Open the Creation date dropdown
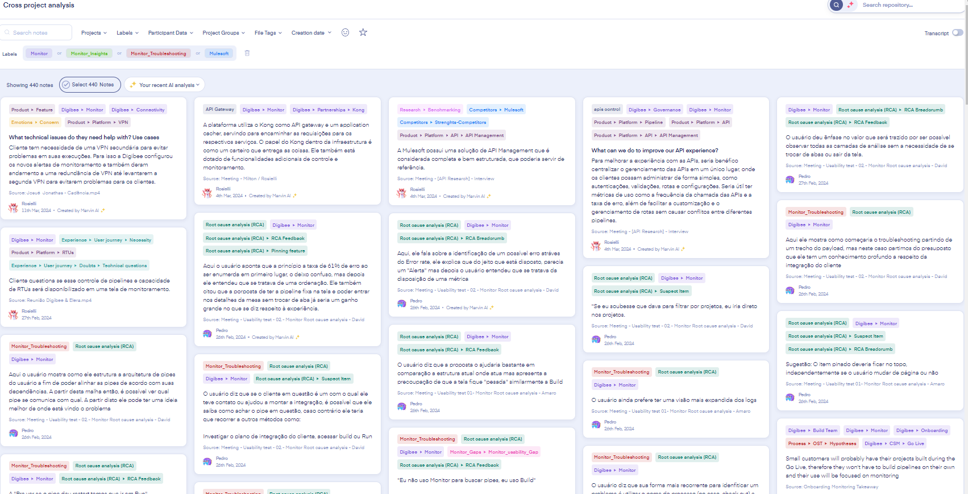 pos(311,33)
